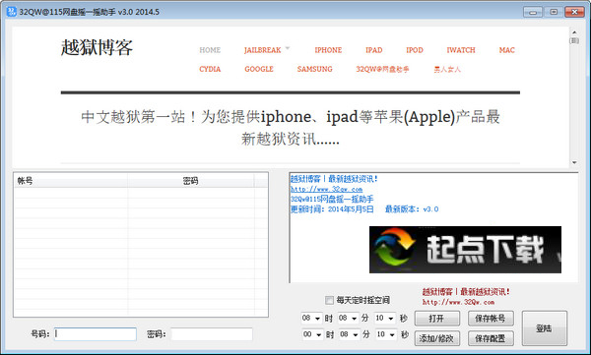Select the IWATCH navigation item
This screenshot has height=355, width=591.
pyautogui.click(x=461, y=50)
